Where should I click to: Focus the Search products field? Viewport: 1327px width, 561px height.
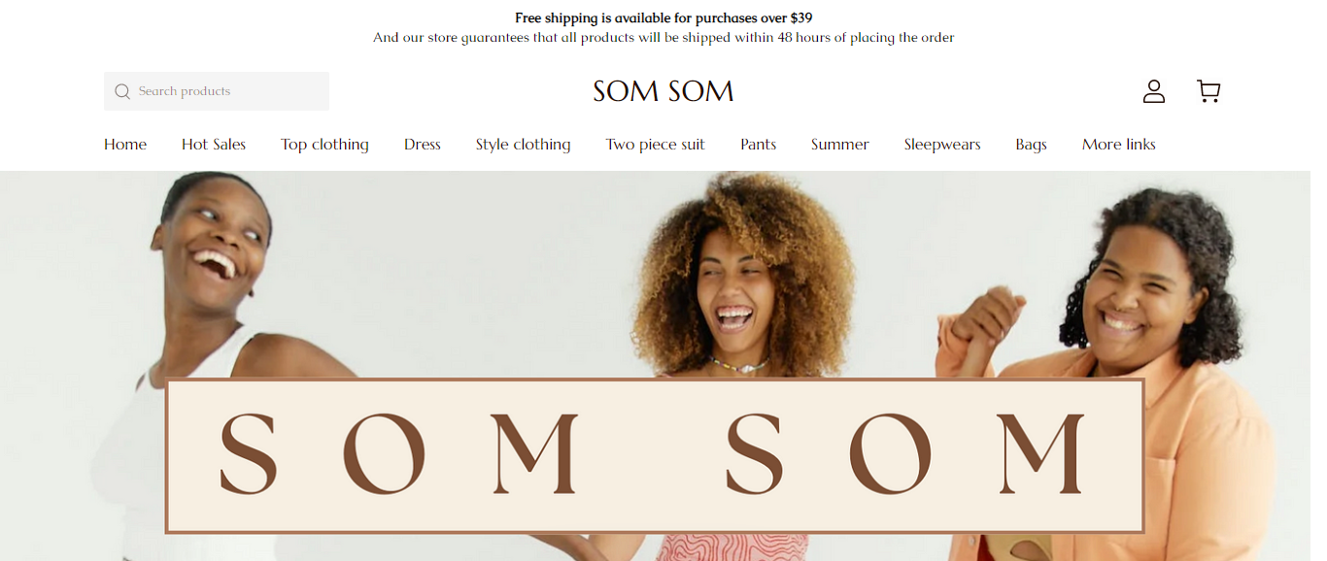(217, 91)
